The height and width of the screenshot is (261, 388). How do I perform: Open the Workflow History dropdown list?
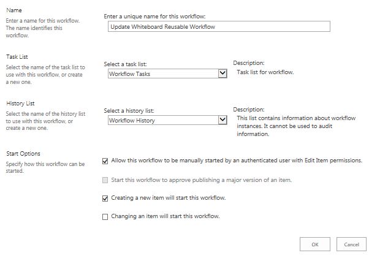point(162,120)
